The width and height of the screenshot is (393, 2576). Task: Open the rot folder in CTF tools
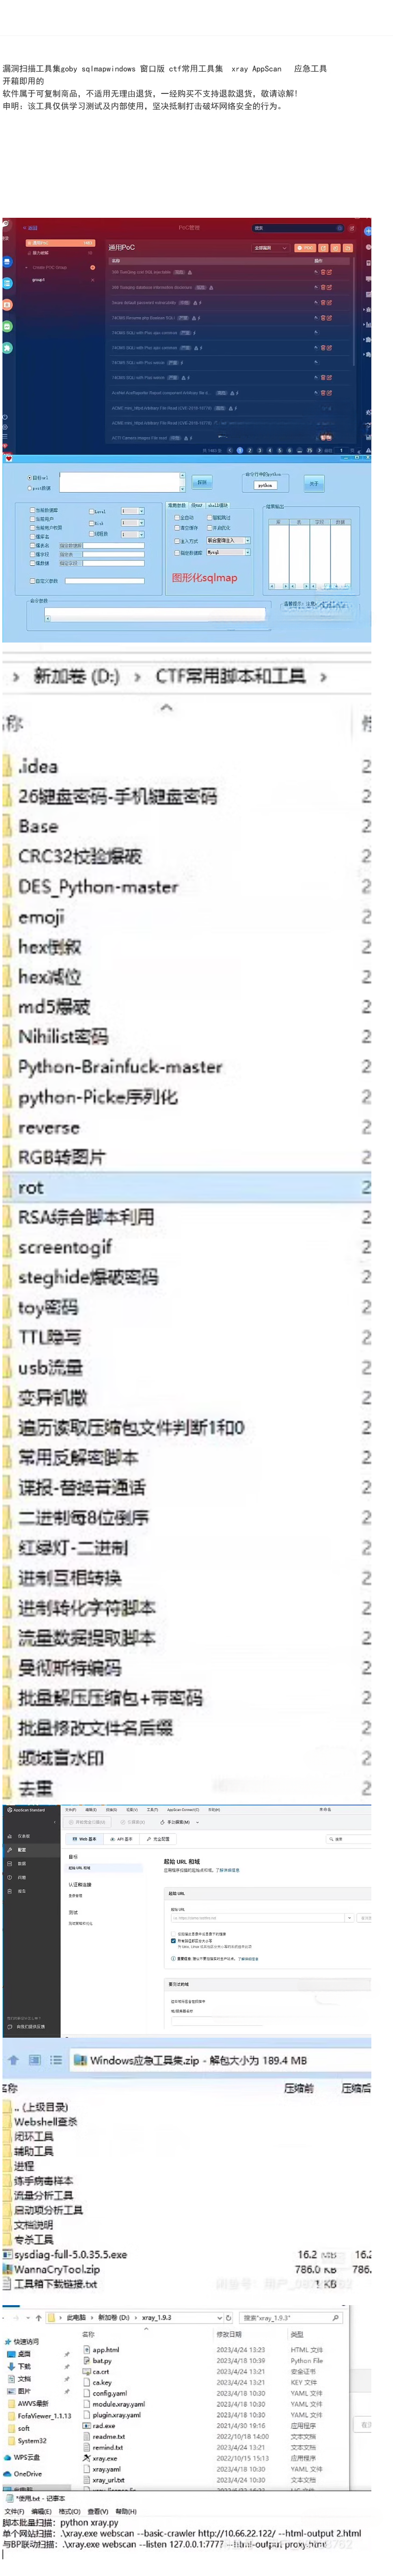tap(30, 1187)
